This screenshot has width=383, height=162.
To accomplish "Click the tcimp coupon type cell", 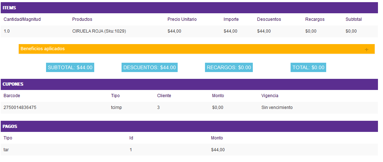I will pos(117,108).
